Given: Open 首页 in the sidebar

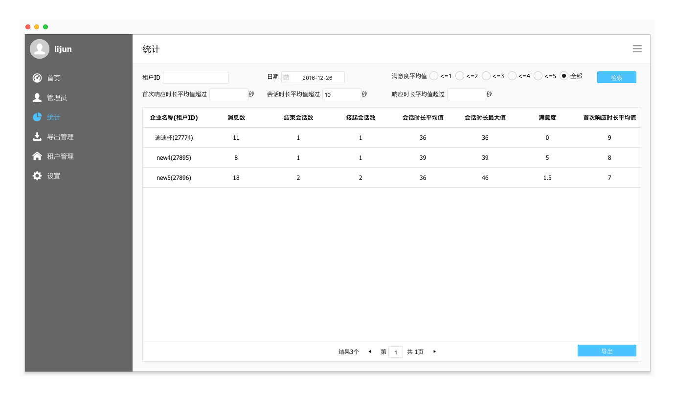Looking at the screenshot, I should [79, 78].
